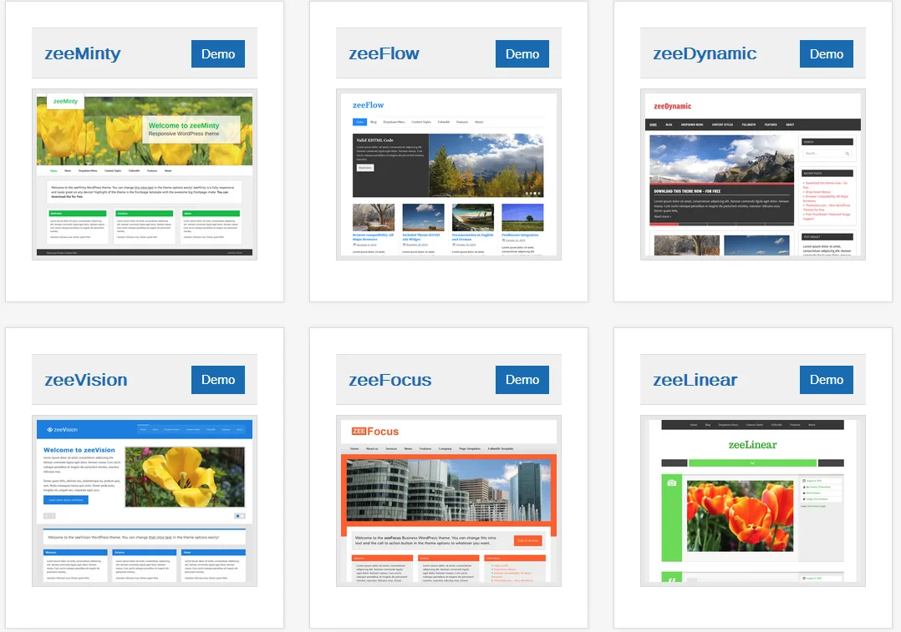
Task: Open the zeeFlow demo button
Action: pyautogui.click(x=522, y=54)
